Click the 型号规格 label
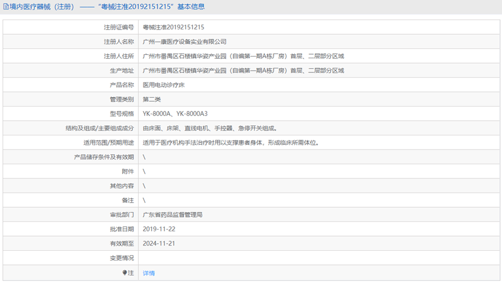 pos(122,114)
